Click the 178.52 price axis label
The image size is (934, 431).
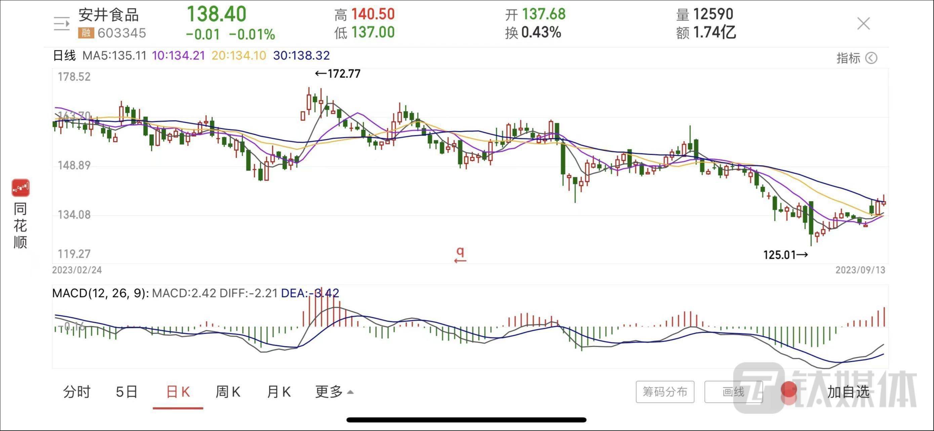74,77
